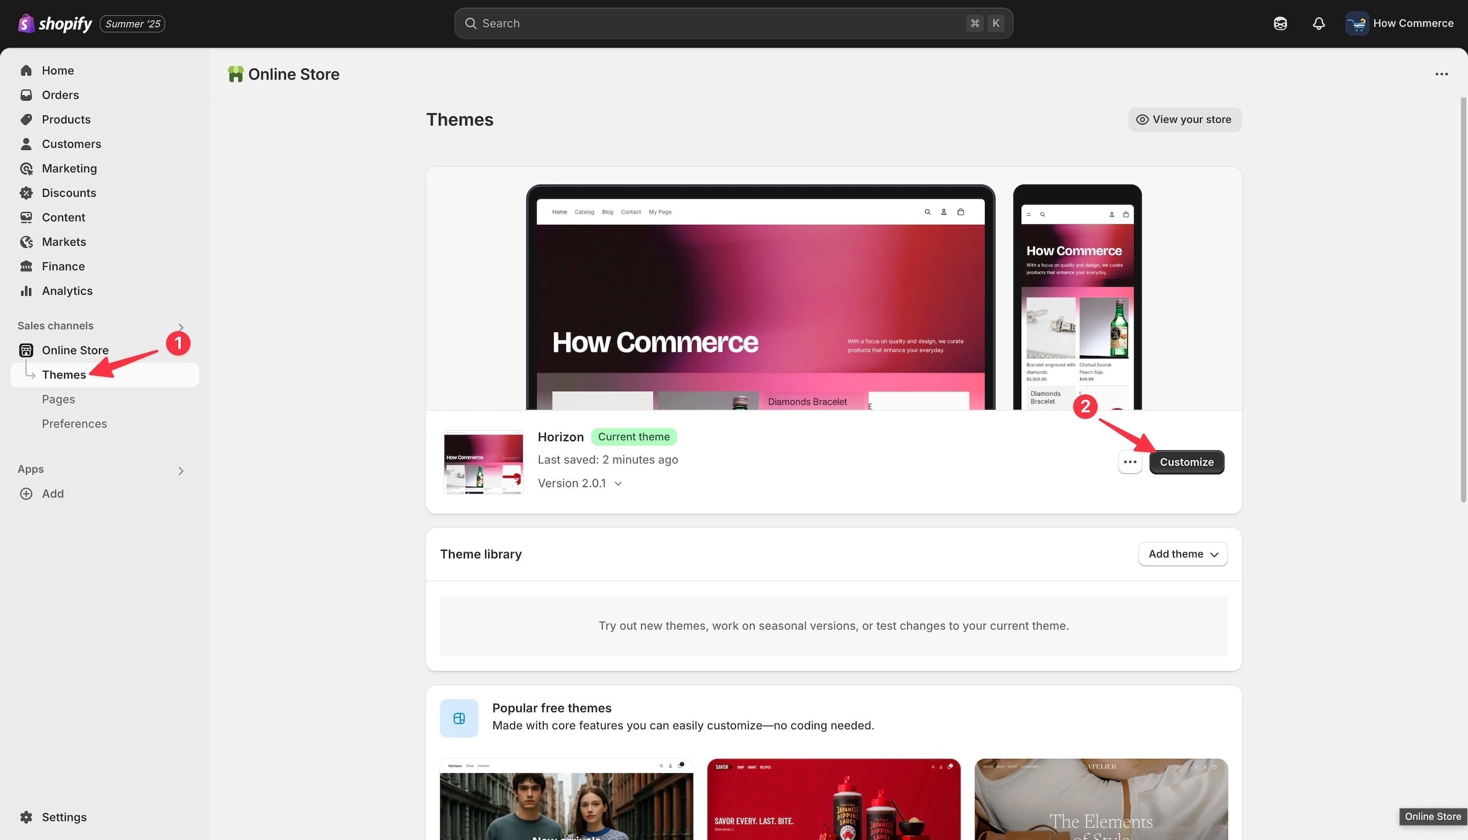Expand the Apps section chevron
Screen dimensions: 1468x840
point(181,471)
